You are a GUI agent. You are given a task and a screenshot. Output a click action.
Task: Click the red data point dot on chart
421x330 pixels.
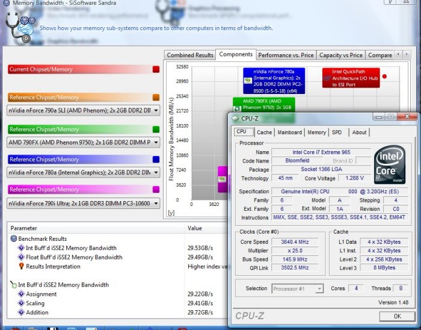[x=384, y=76]
